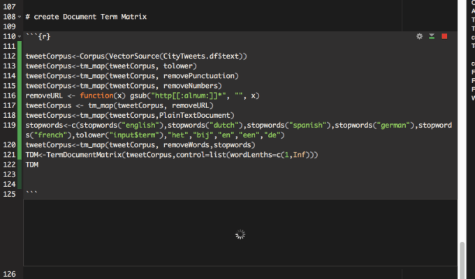Click the removeWords,stopwords line 120
Image resolution: width=475 pixels, height=279 pixels.
point(140,144)
